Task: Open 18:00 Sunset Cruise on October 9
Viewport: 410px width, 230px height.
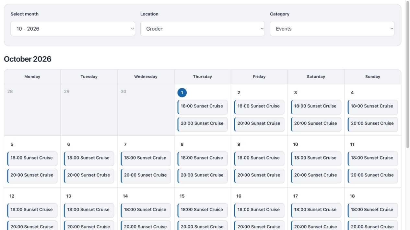Action: pos(259,159)
